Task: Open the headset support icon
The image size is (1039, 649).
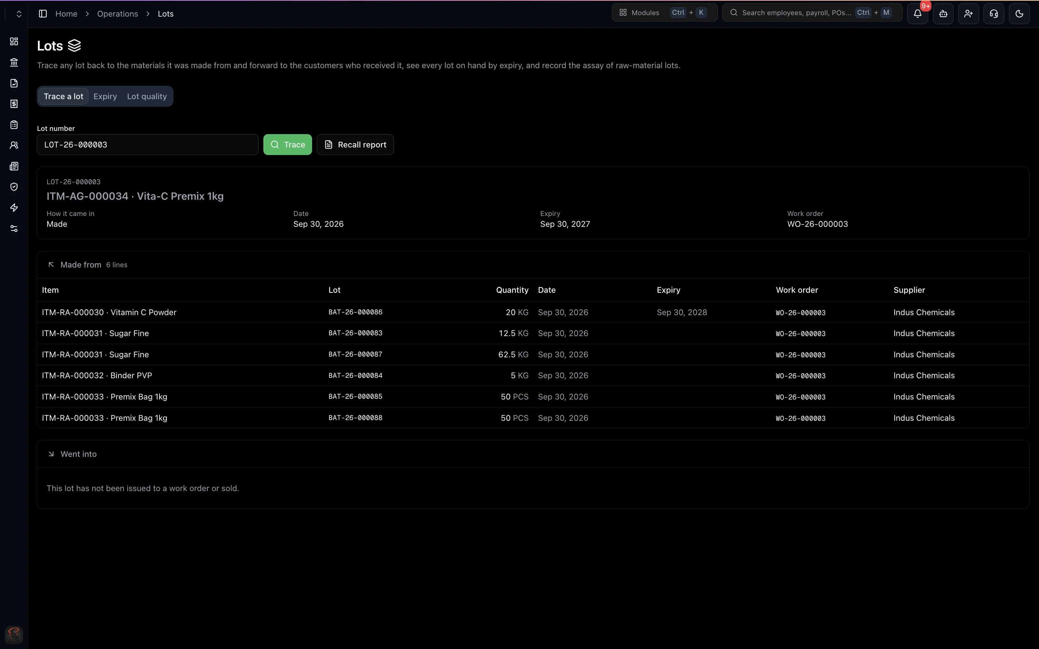Action: coord(994,14)
